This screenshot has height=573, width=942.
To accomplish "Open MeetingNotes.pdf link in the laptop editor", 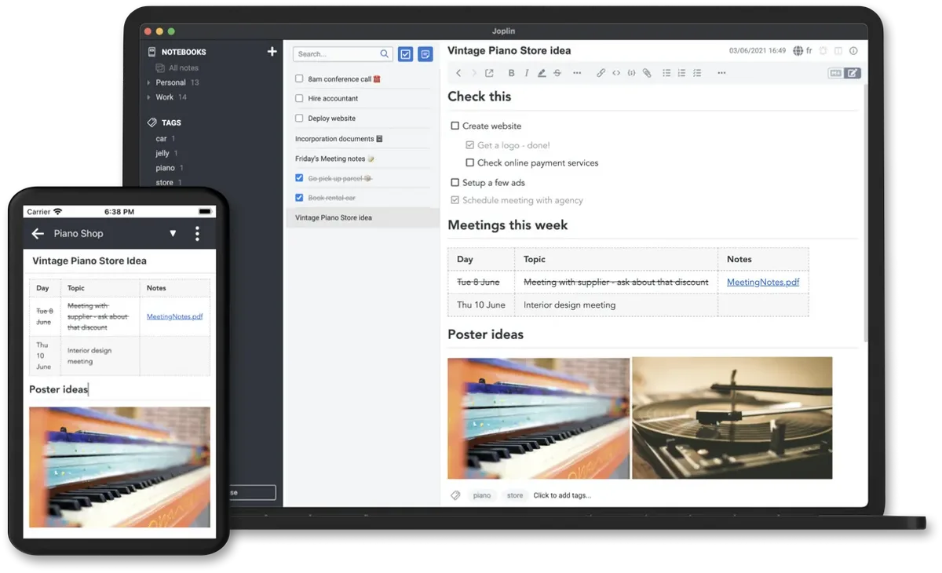I will coord(763,282).
